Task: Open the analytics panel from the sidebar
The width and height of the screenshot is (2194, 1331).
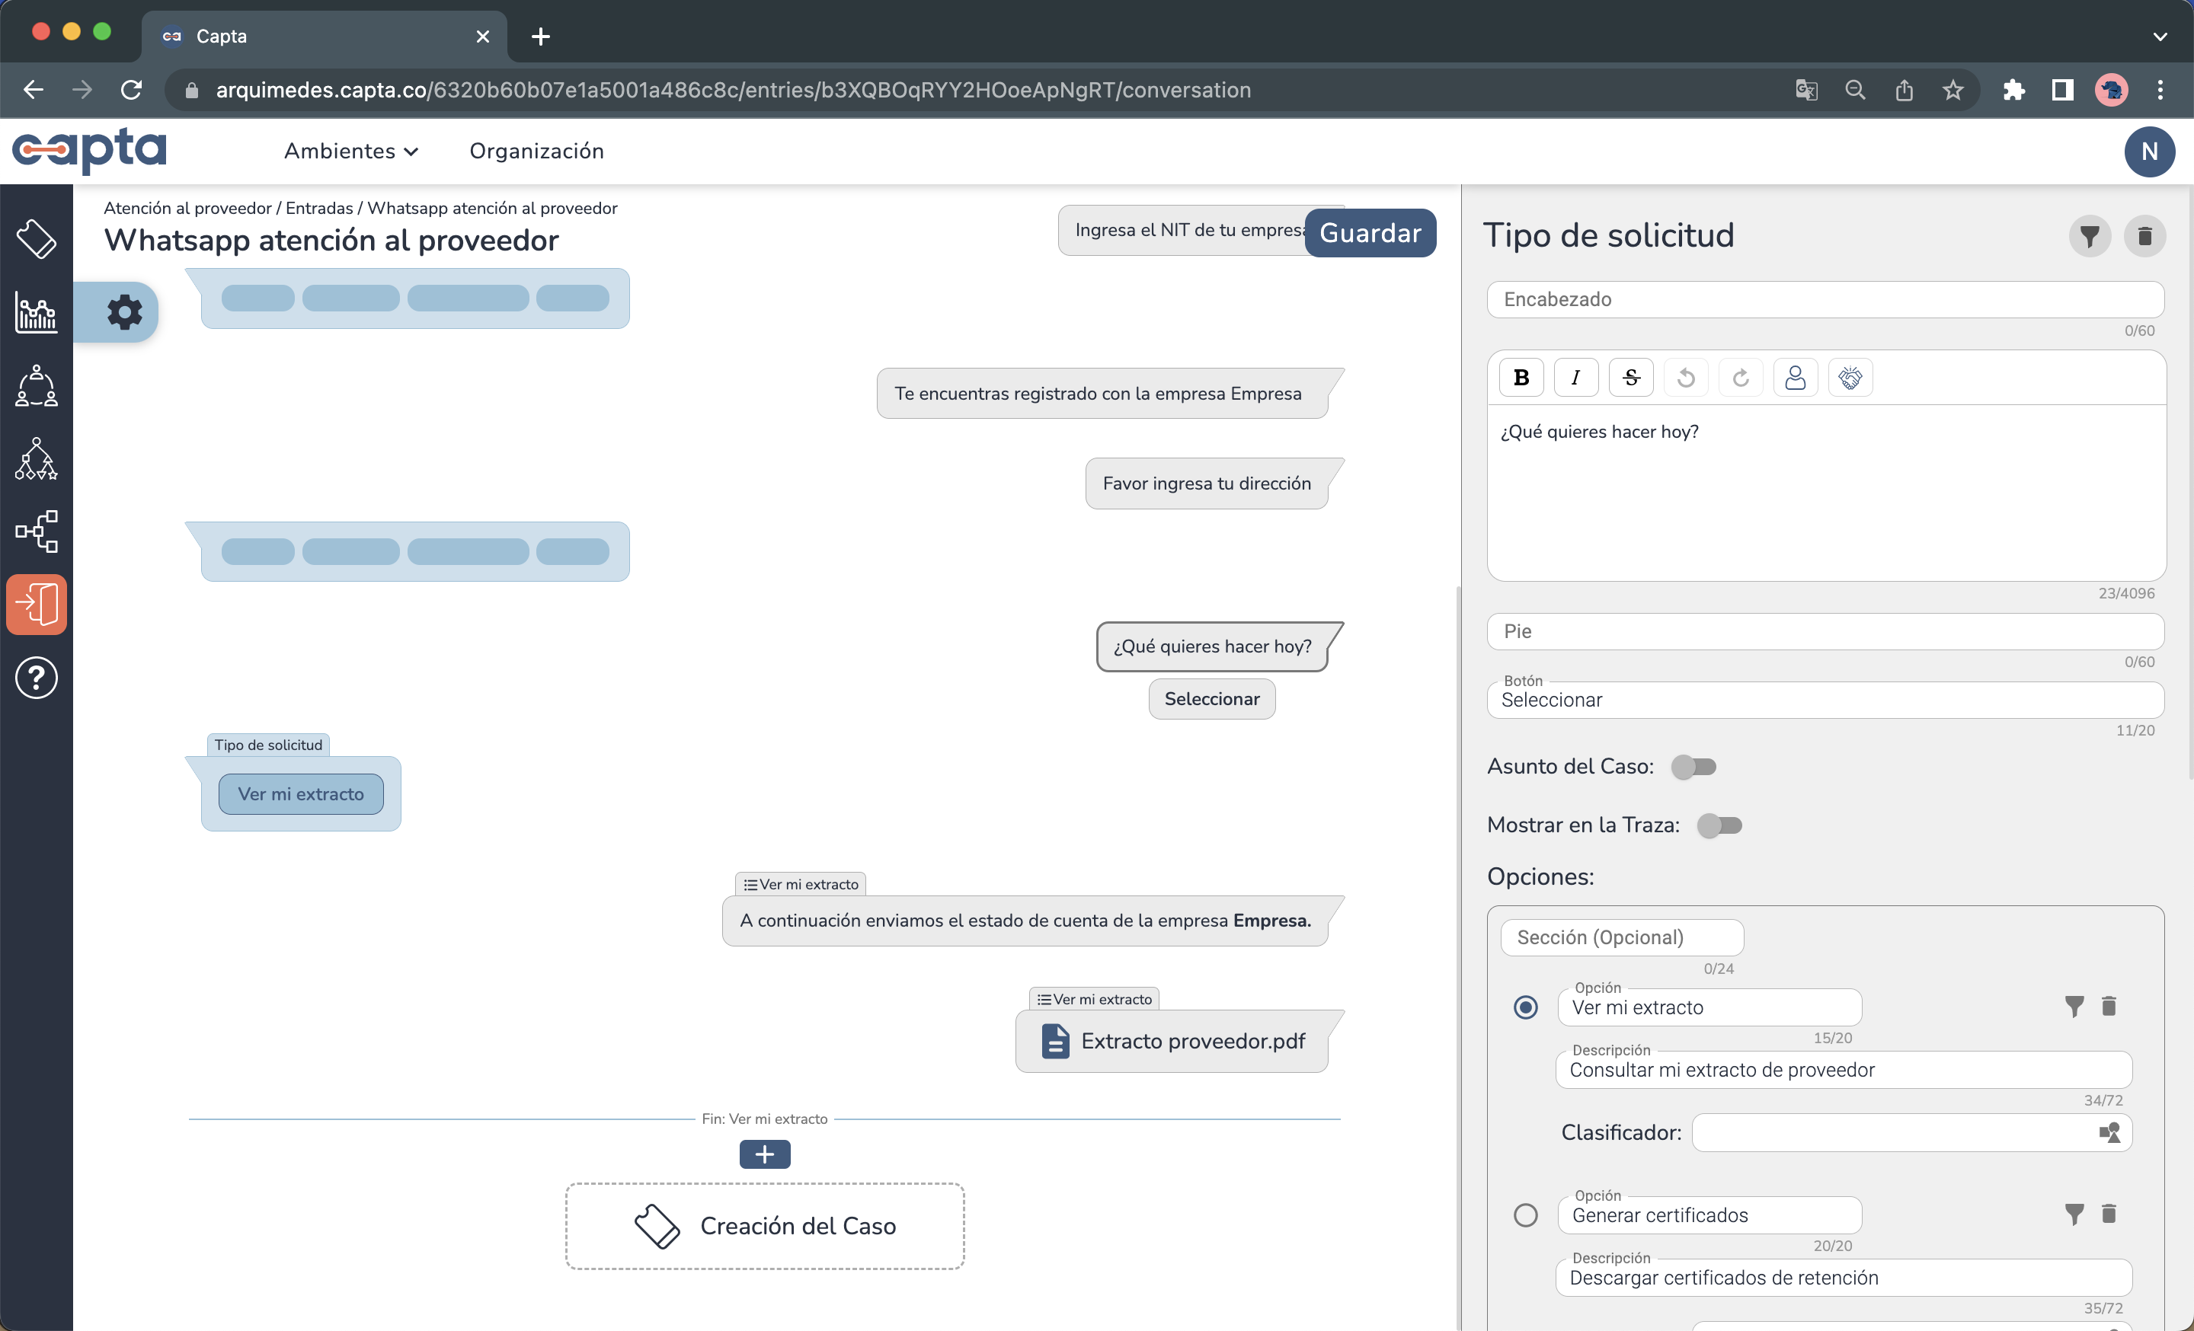Action: coord(36,311)
